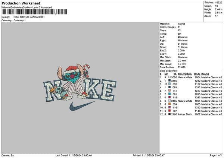Click the Code column header
Viewport: 224px width, 158px height.
tap(197, 74)
